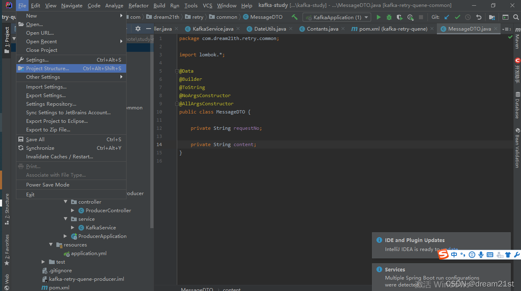Open the Database tool window
Viewport: 521px width, 291px height.
(517, 105)
